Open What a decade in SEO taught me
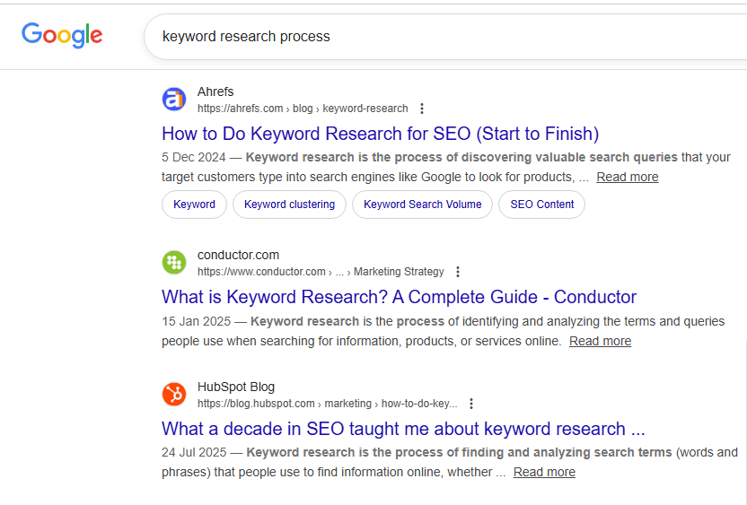The height and width of the screenshot is (505, 747). point(403,429)
